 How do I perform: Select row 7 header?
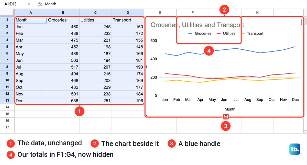click(7, 60)
